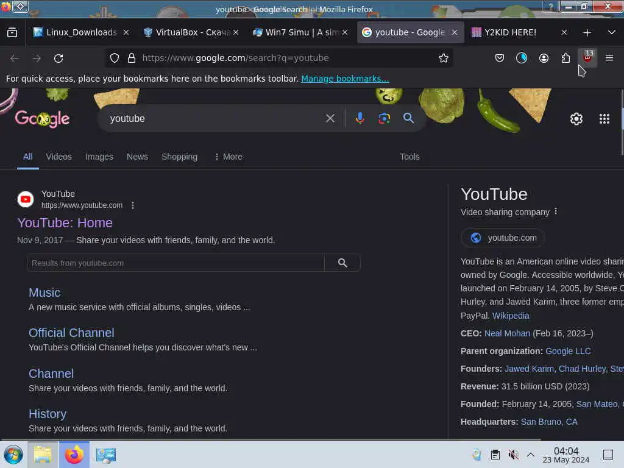Image resolution: width=624 pixels, height=468 pixels.
Task: Open clipboard icon in system tray
Action: pos(495,455)
